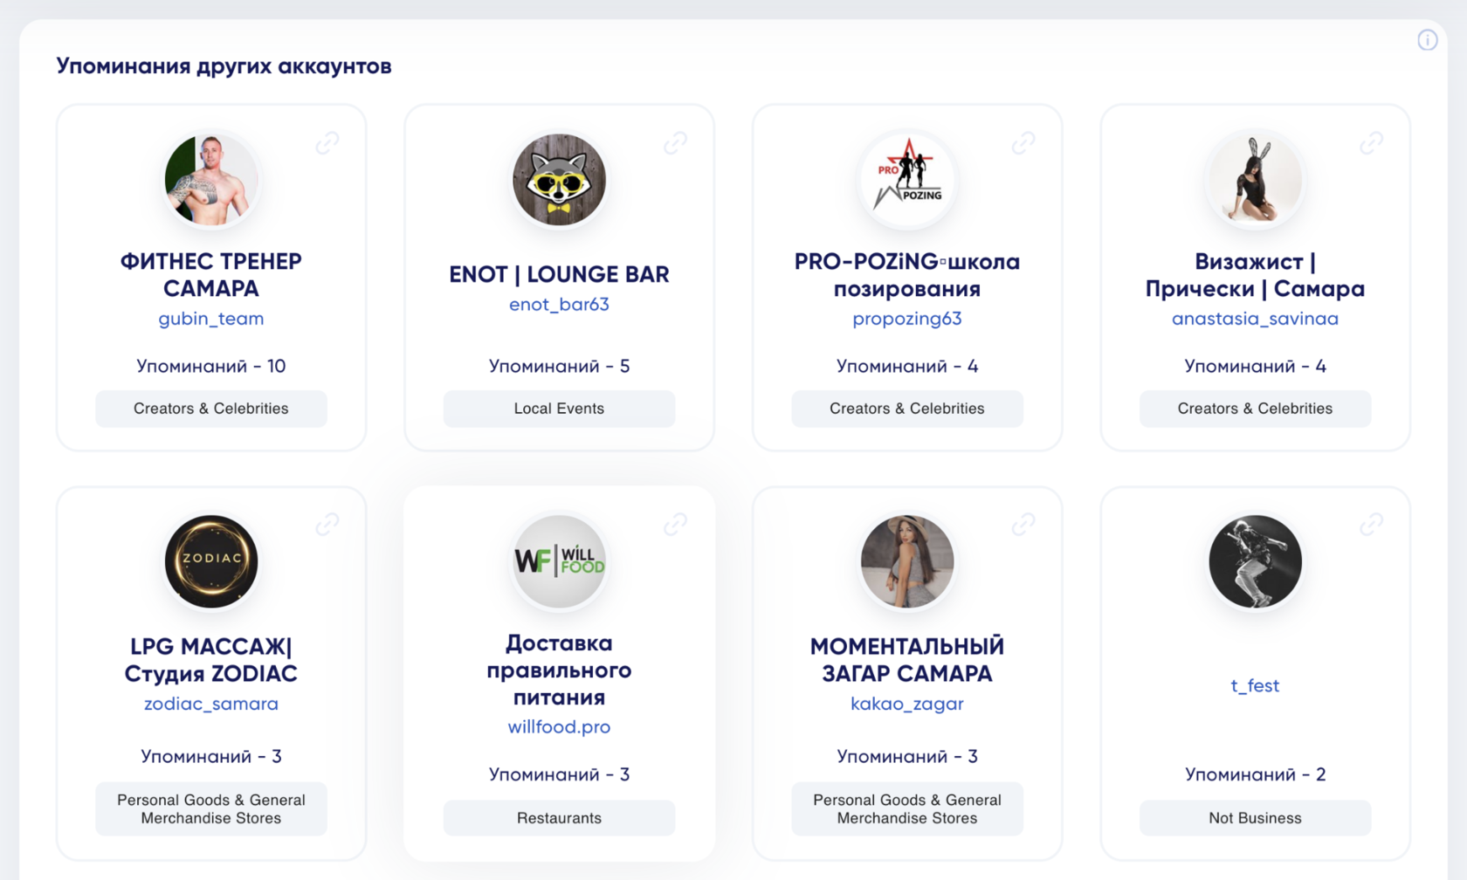The width and height of the screenshot is (1467, 880).
Task: Click the Not Business category tag
Action: point(1255,818)
